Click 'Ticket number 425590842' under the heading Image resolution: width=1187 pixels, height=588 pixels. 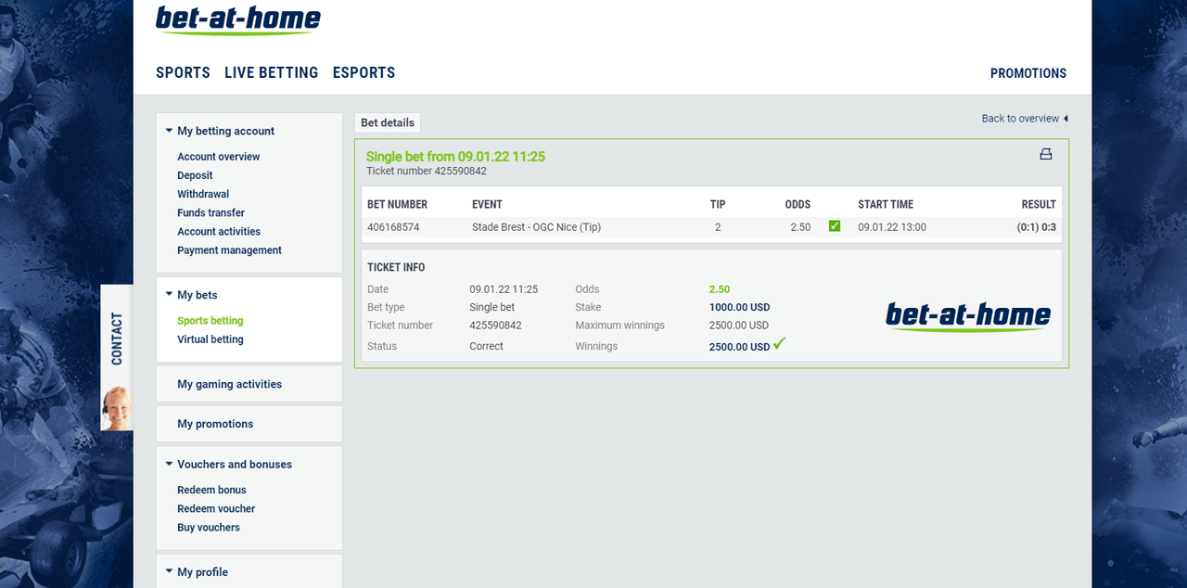(427, 172)
